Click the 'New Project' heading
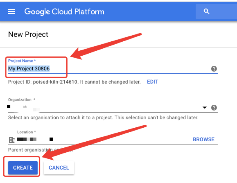237x183 pixels. point(28,34)
